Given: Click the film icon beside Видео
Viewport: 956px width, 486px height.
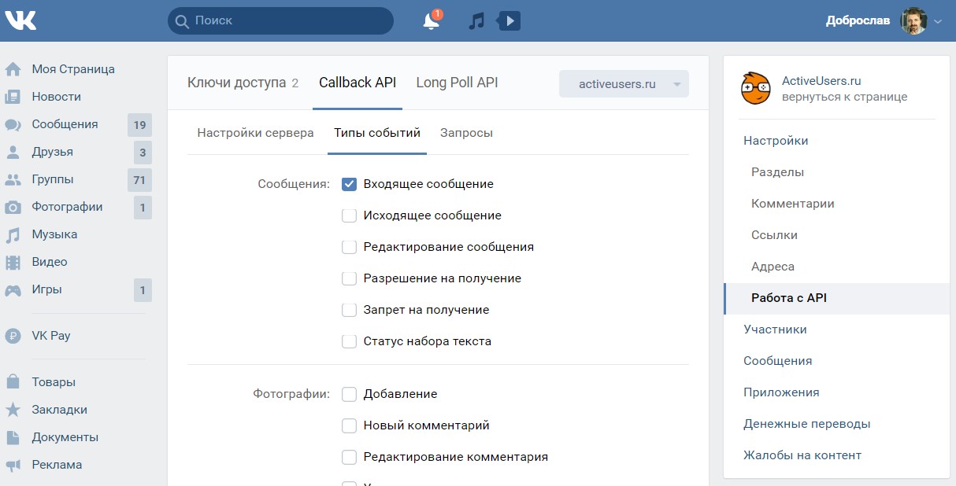Looking at the screenshot, I should [13, 262].
